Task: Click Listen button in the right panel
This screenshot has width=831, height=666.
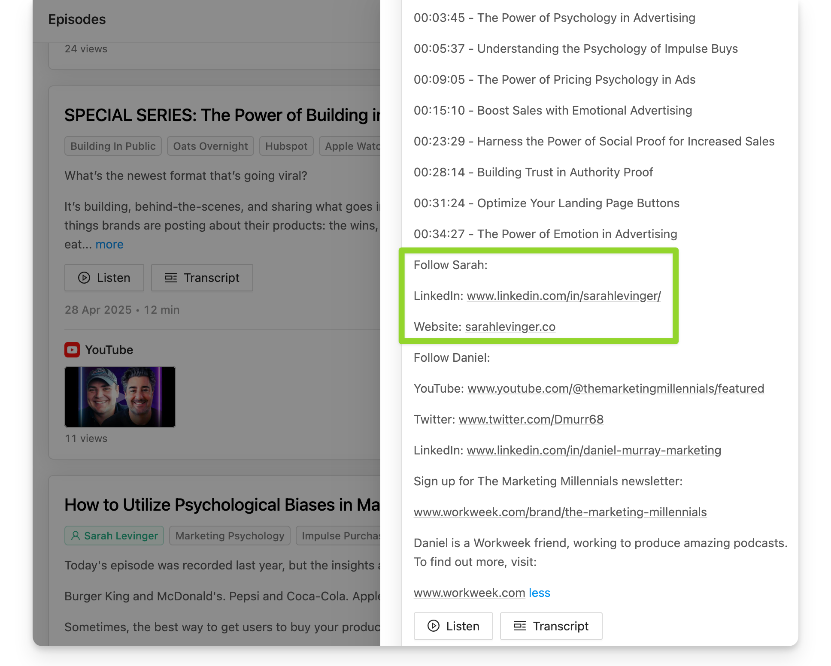Action: click(453, 626)
